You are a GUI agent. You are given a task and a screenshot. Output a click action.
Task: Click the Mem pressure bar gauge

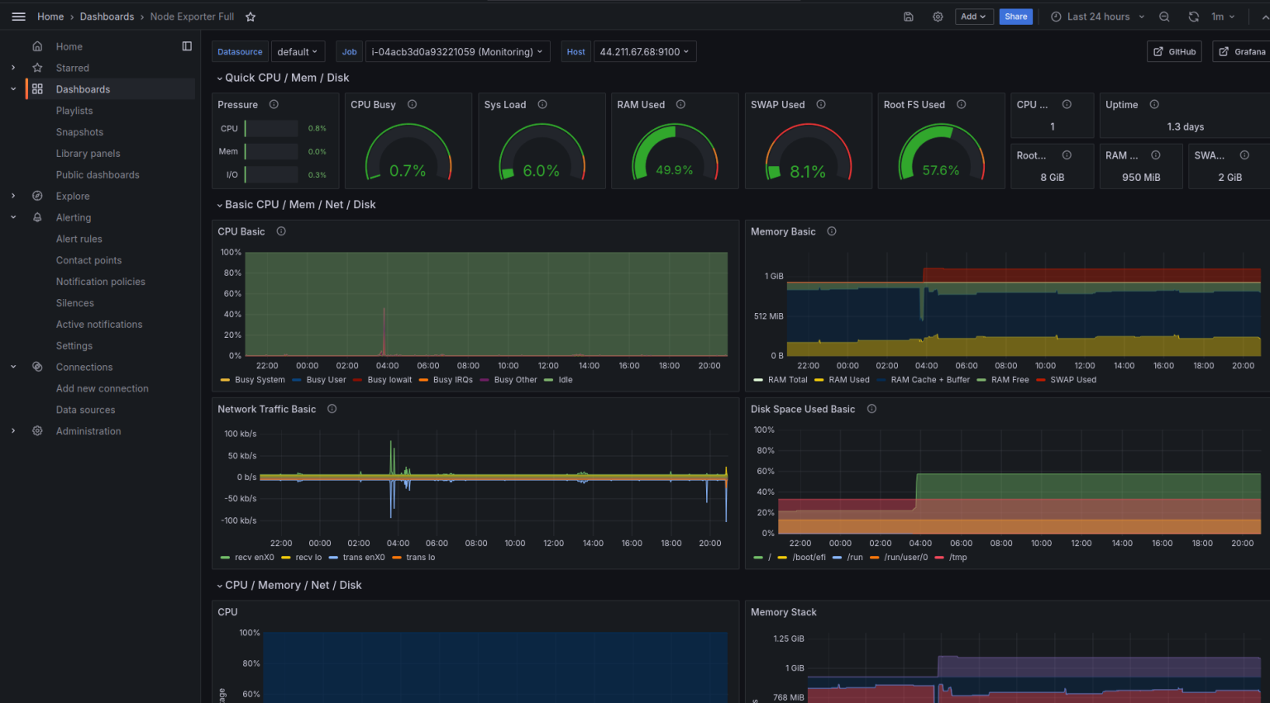click(x=273, y=151)
